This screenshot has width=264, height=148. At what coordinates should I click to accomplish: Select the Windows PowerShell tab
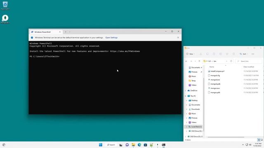[46, 32]
